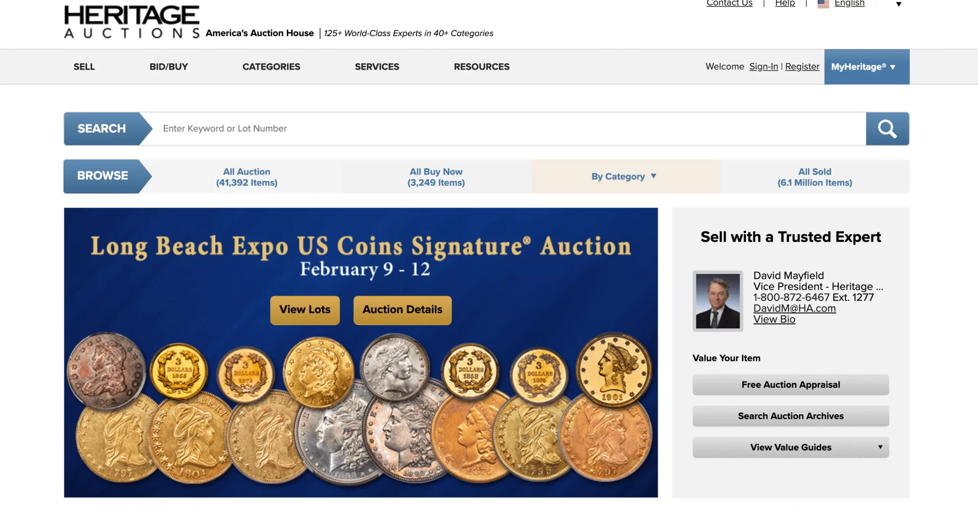Open the RESOURCES menu
Viewport: 978px width, 507px height.
coord(481,67)
